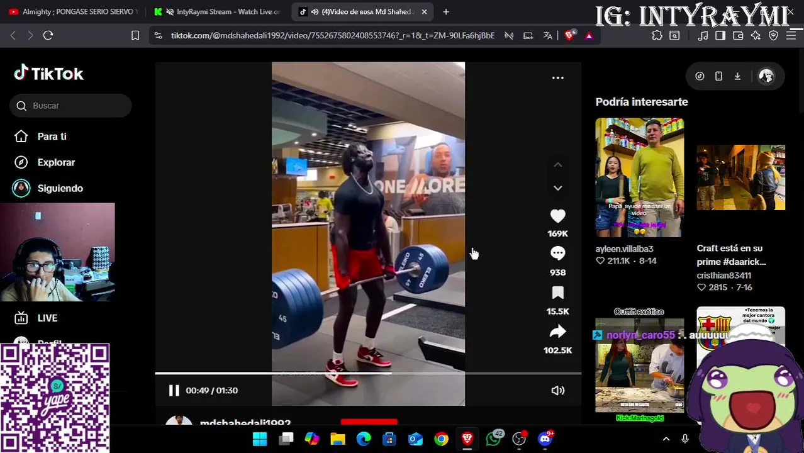Click the translate page icon
The width and height of the screenshot is (804, 453).
(548, 36)
